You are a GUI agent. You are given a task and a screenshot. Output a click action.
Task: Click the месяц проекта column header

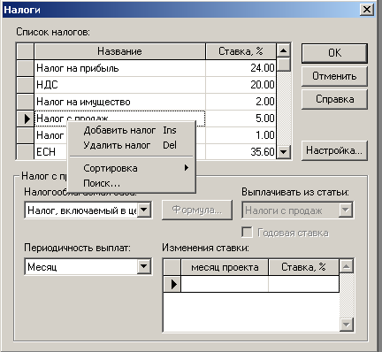point(225,267)
